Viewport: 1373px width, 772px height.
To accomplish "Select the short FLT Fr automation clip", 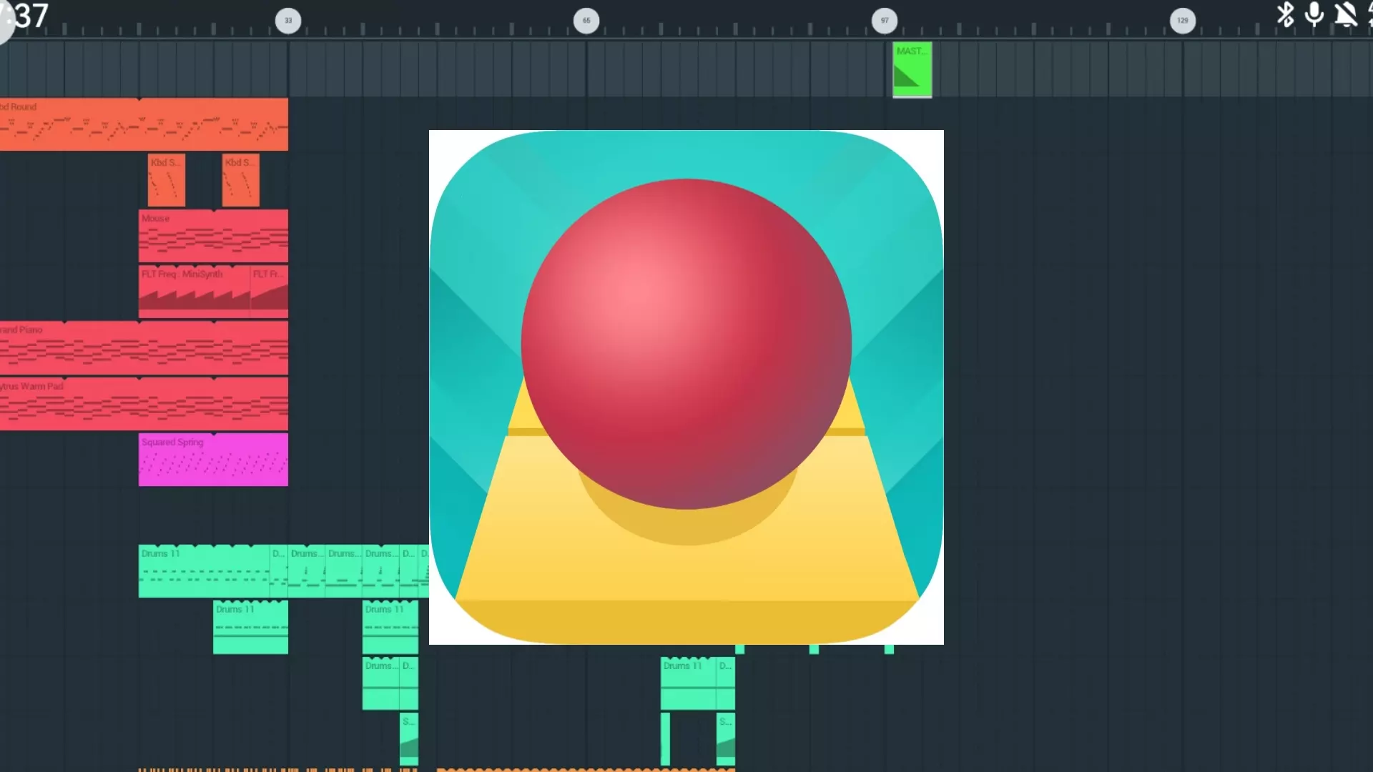I will click(269, 292).
